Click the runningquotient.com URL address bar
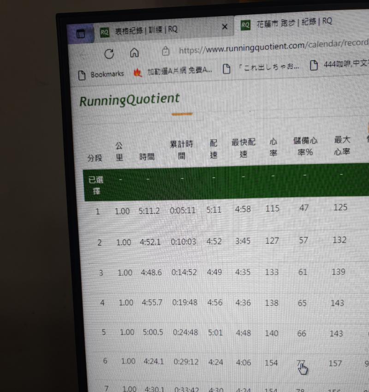Image resolution: width=369 pixels, height=392 pixels. pos(274,47)
